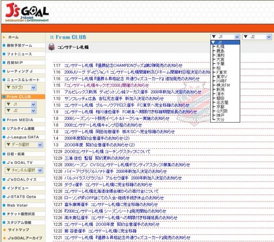Open the インタビュー sidebar item

pyautogui.click(x=18, y=188)
